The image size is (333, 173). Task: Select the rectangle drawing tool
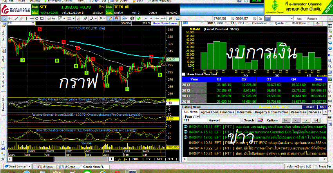click(x=42, y=18)
